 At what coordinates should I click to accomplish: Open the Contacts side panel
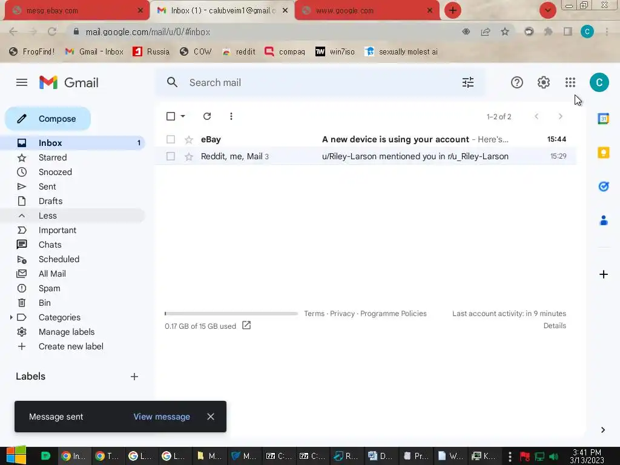coord(604,220)
